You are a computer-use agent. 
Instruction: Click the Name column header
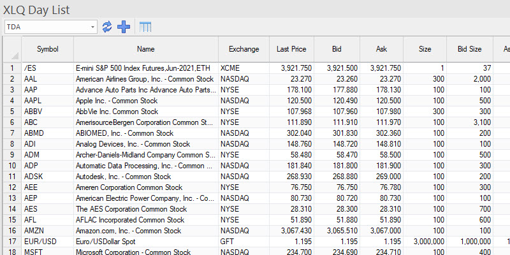146,49
